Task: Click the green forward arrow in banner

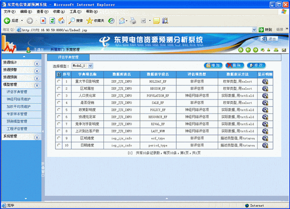Action: 255,50
